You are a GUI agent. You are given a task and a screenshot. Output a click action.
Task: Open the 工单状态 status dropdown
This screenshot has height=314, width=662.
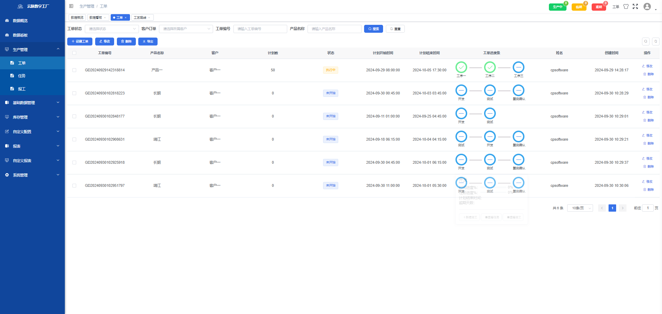coord(112,29)
